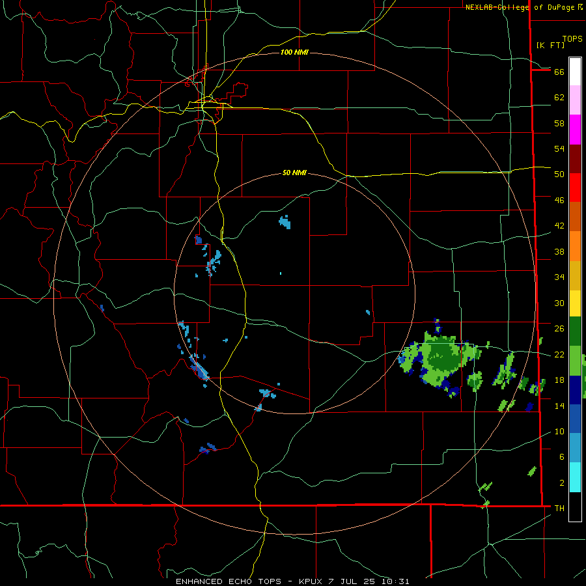Click the '50' legend value
Viewport: 586px width, 586px height.
559,174
